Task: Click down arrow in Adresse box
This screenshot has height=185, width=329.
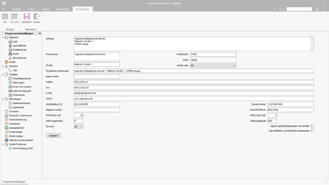Action: 312,49
